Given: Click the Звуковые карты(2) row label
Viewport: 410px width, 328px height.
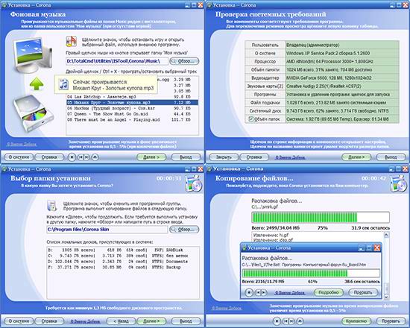Looking at the screenshot, I should [265, 86].
